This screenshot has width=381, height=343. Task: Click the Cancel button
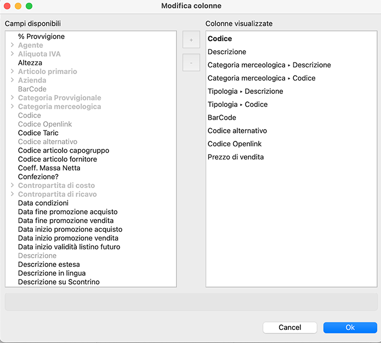289,328
